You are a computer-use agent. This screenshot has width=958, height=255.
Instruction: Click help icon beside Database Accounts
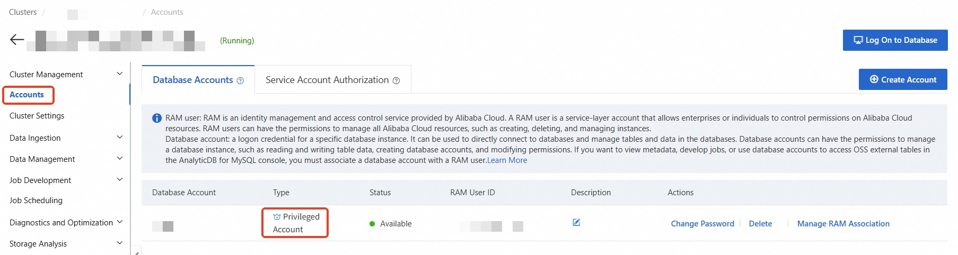[240, 80]
